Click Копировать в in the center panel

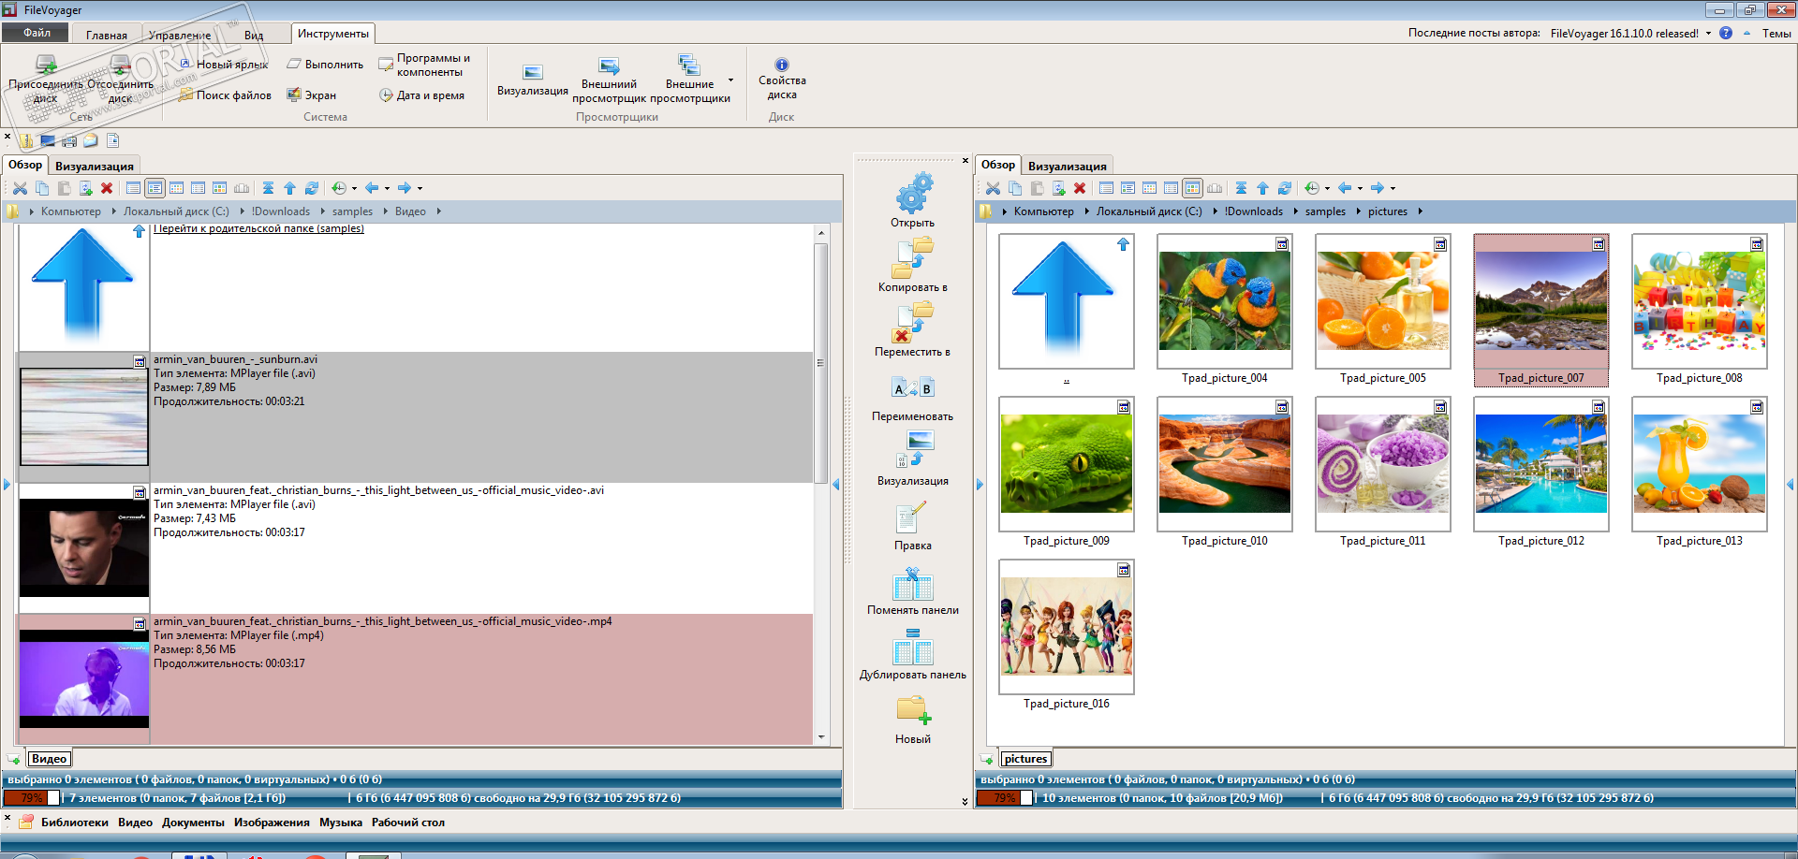(913, 265)
